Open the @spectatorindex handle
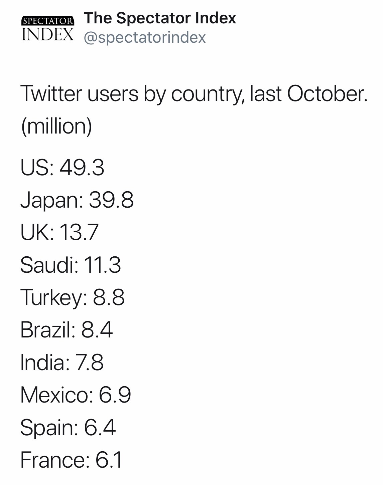The image size is (383, 485). (x=144, y=37)
